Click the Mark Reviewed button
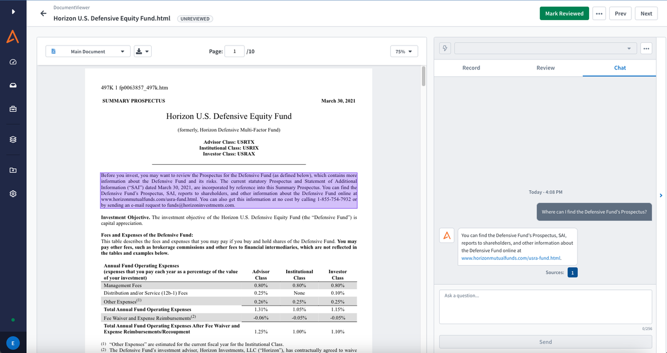 564,13
